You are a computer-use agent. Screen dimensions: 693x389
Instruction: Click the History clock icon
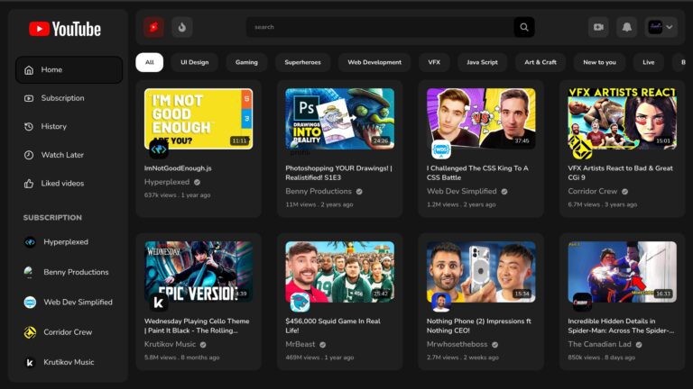pos(29,127)
